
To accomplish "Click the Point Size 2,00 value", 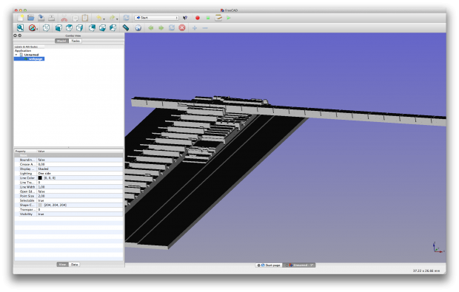I will (x=41, y=196).
